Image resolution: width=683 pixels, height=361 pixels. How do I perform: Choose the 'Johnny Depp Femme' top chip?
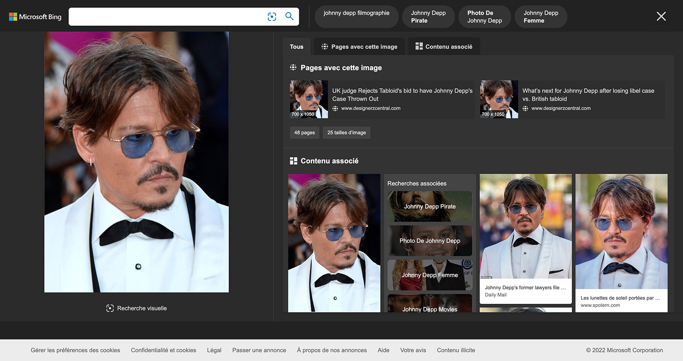pyautogui.click(x=541, y=17)
